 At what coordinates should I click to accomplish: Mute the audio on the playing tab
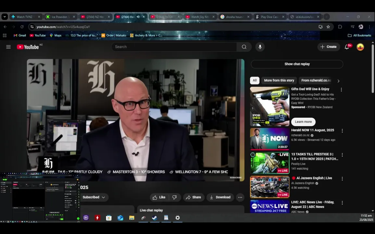(x=138, y=17)
